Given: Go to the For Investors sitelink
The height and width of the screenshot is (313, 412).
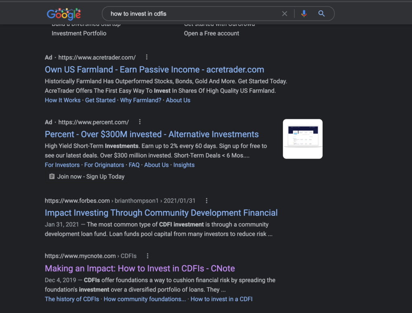Looking at the screenshot, I should (62, 165).
